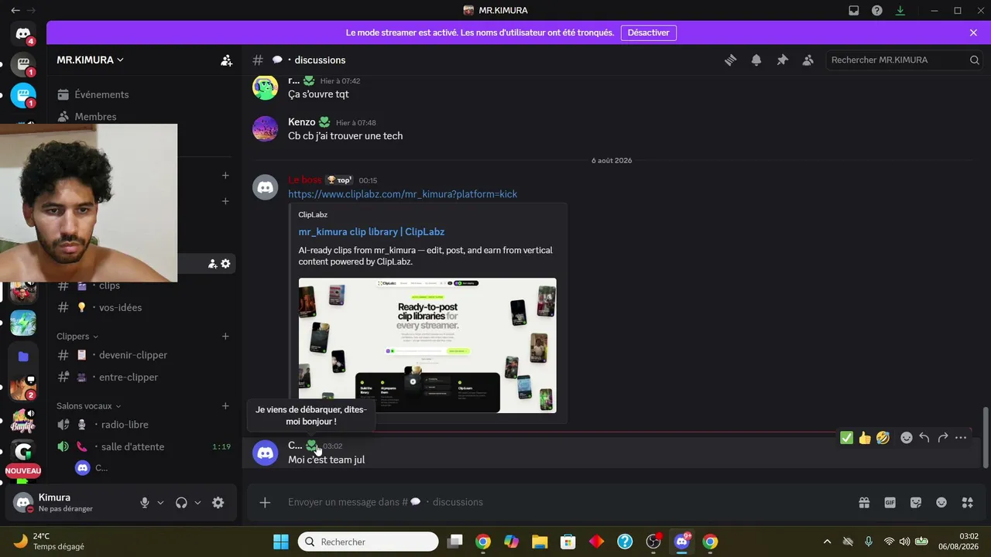The height and width of the screenshot is (557, 991).
Task: Open Discord help question mark
Action: (877, 11)
